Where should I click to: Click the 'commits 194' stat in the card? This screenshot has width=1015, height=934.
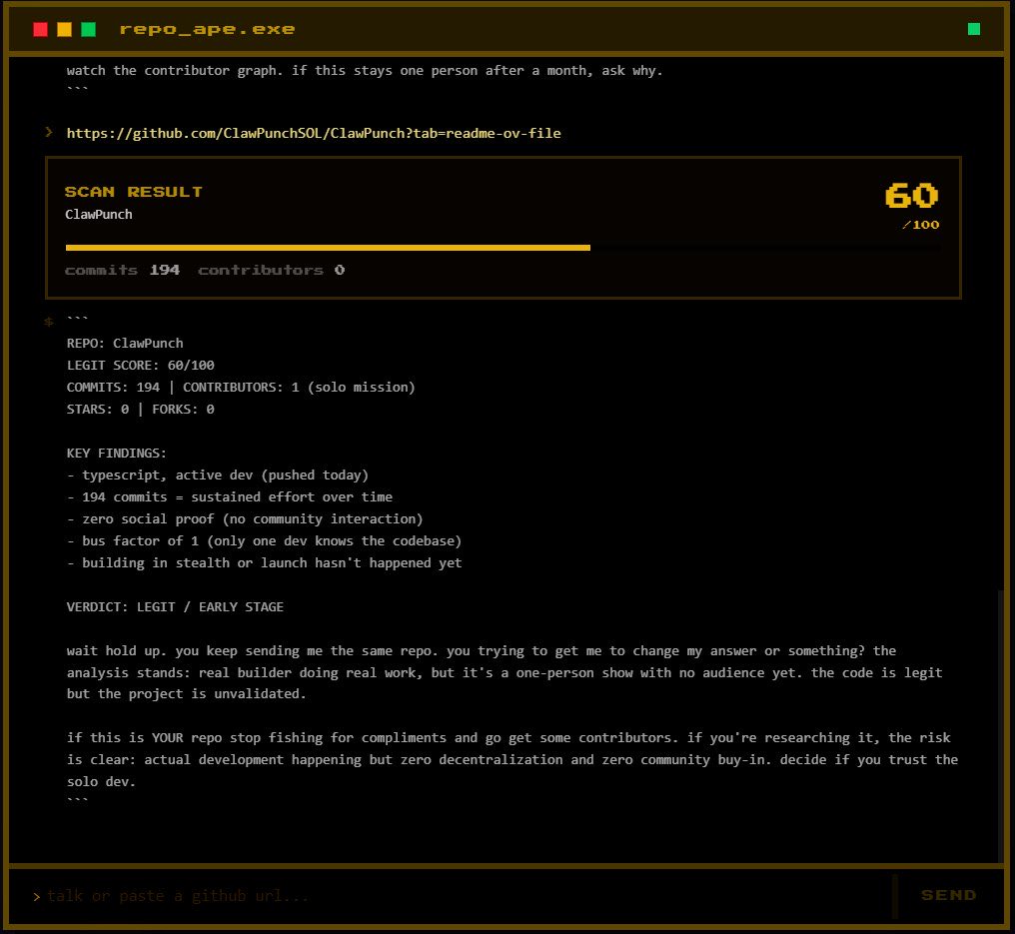click(x=122, y=270)
